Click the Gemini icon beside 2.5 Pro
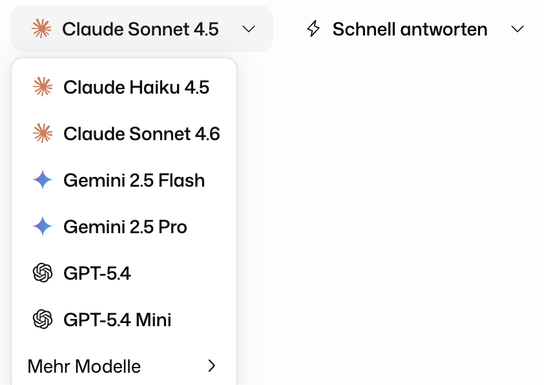Screen dimensions: 544x385 (43, 227)
